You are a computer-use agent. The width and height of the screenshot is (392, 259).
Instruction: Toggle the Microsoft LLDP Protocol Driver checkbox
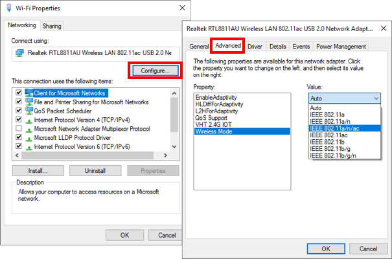coord(19,137)
